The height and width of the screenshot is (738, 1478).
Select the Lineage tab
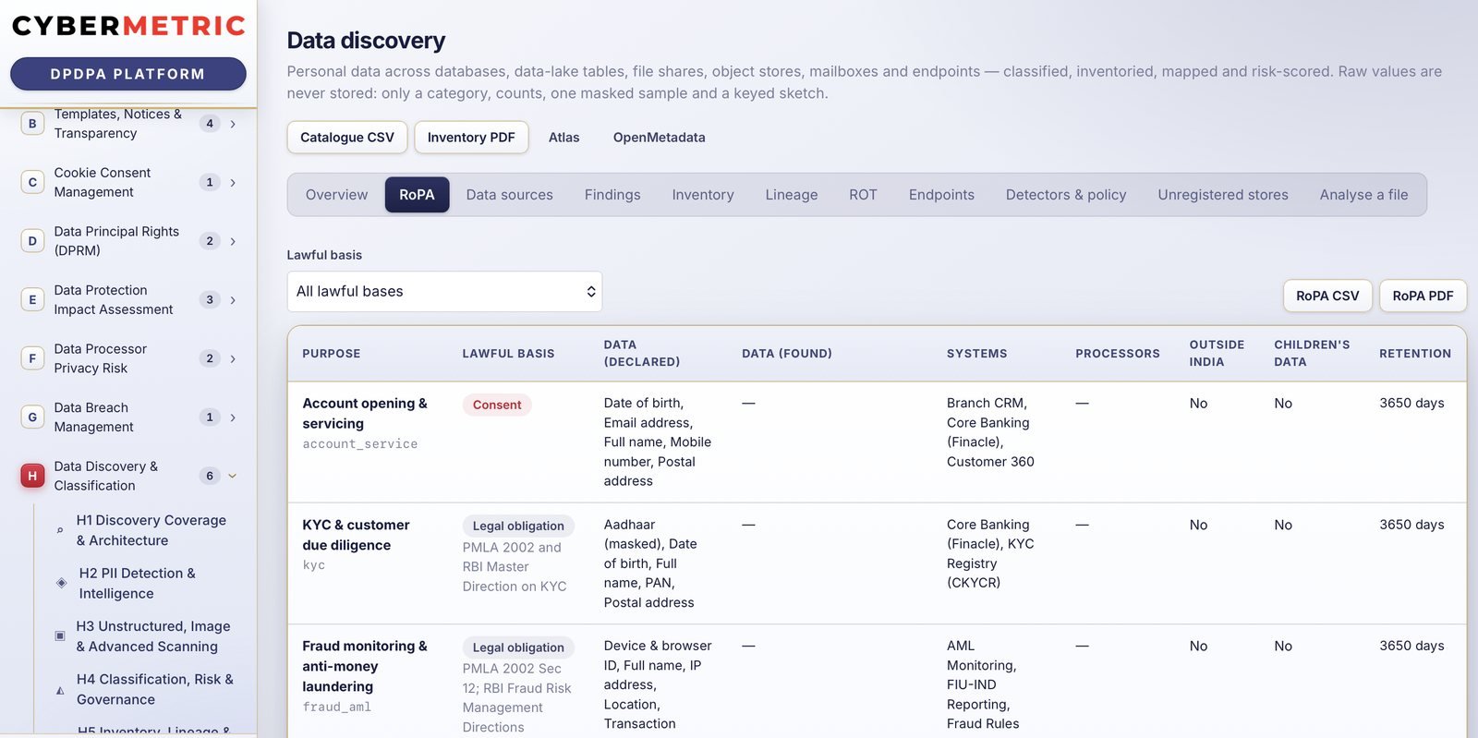[x=792, y=195]
